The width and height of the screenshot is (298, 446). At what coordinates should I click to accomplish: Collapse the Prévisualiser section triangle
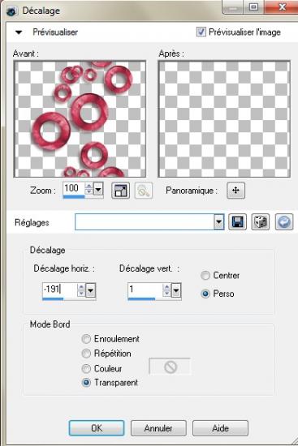point(19,32)
